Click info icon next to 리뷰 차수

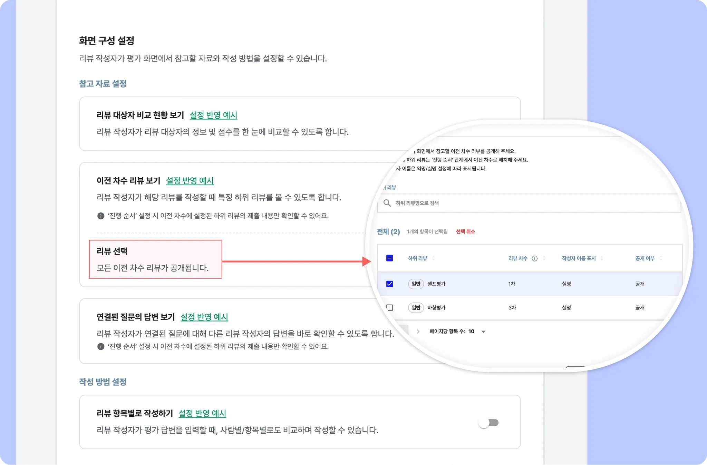534,258
